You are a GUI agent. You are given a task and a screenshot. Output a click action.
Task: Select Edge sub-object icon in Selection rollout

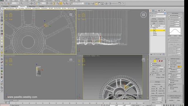click(x=155, y=61)
